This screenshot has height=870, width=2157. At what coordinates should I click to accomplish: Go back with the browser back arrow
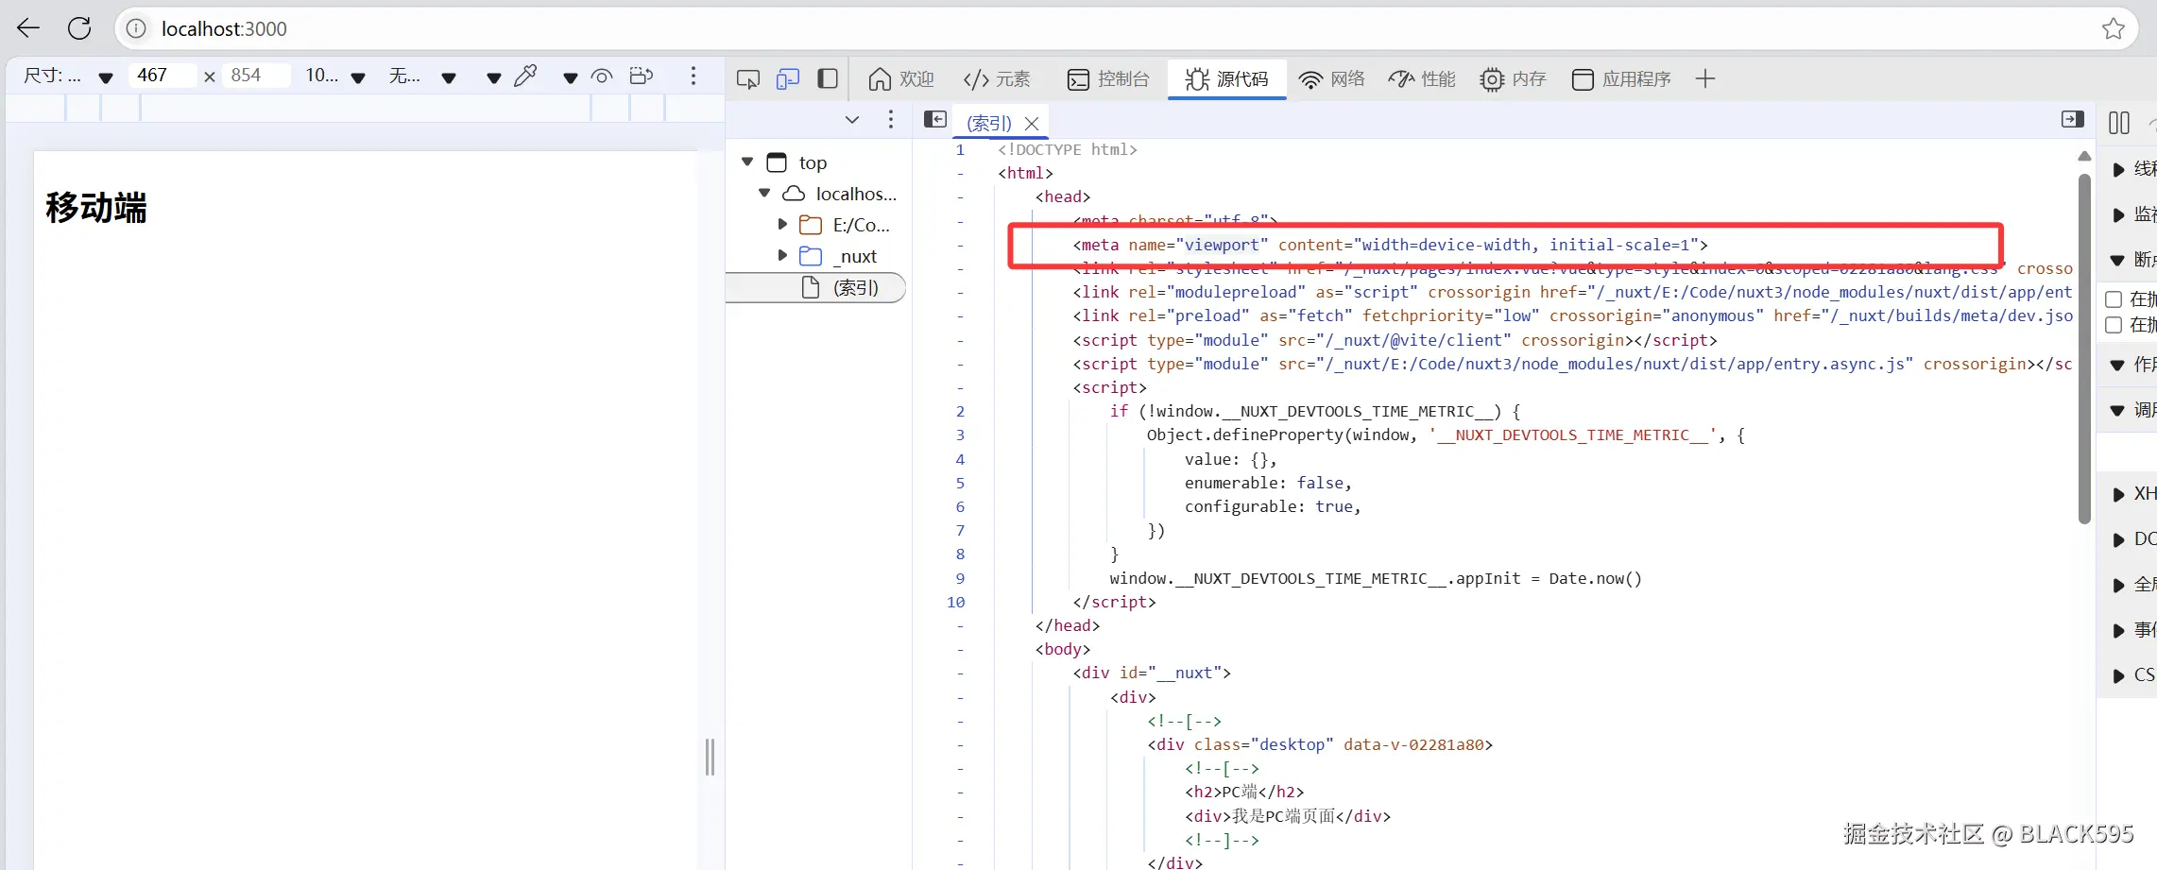point(28,28)
